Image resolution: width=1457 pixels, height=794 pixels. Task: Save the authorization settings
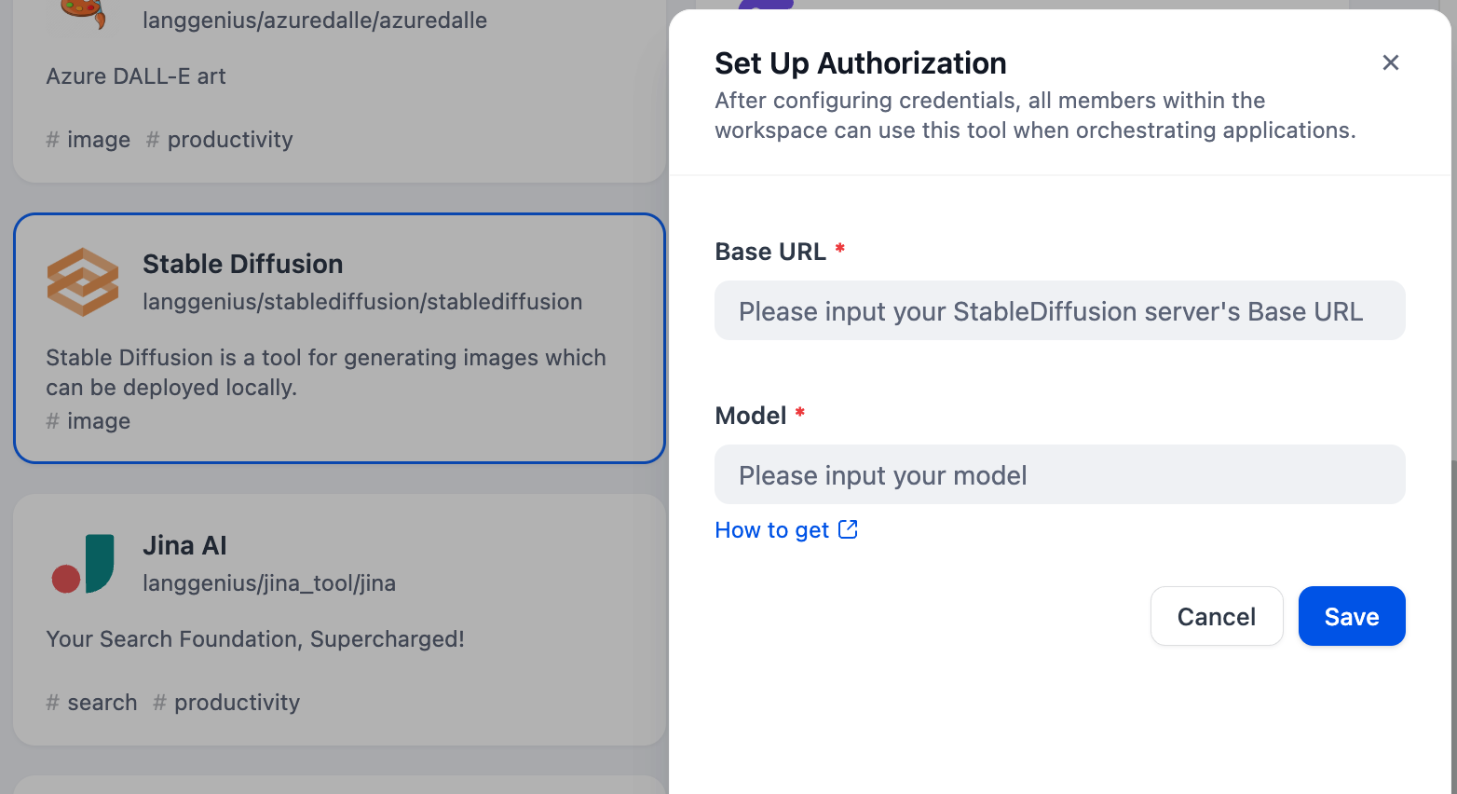point(1351,616)
